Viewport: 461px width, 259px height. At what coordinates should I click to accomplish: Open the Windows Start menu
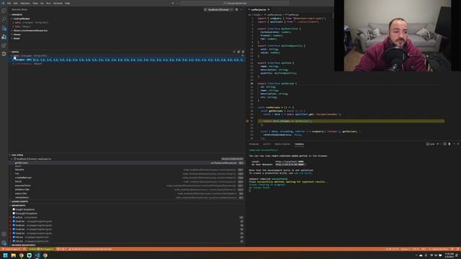5,255
